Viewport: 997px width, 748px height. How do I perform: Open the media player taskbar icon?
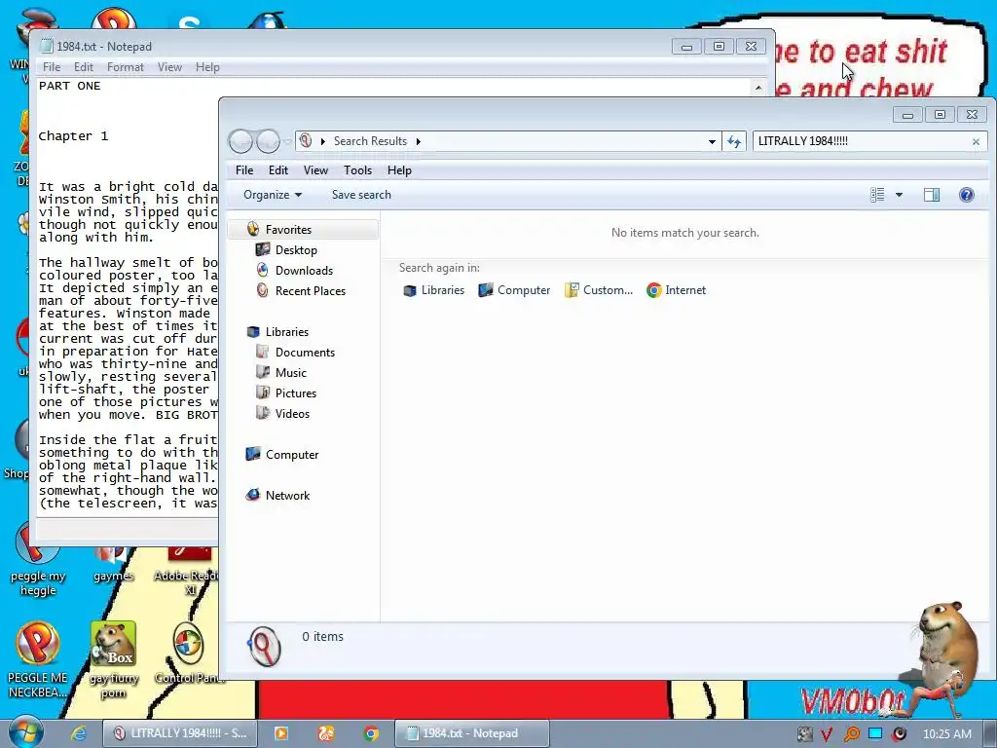tap(281, 733)
